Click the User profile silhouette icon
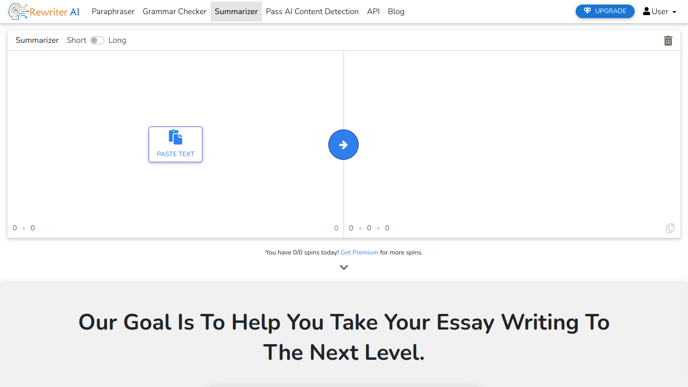The height and width of the screenshot is (387, 688). pos(647,11)
